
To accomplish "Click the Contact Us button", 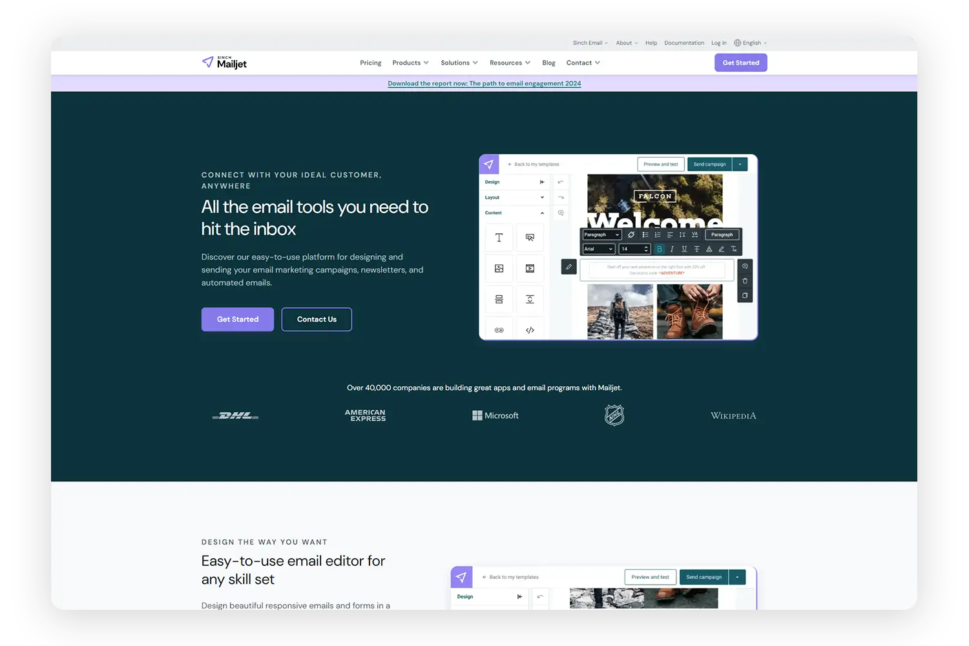I will pyautogui.click(x=317, y=319).
